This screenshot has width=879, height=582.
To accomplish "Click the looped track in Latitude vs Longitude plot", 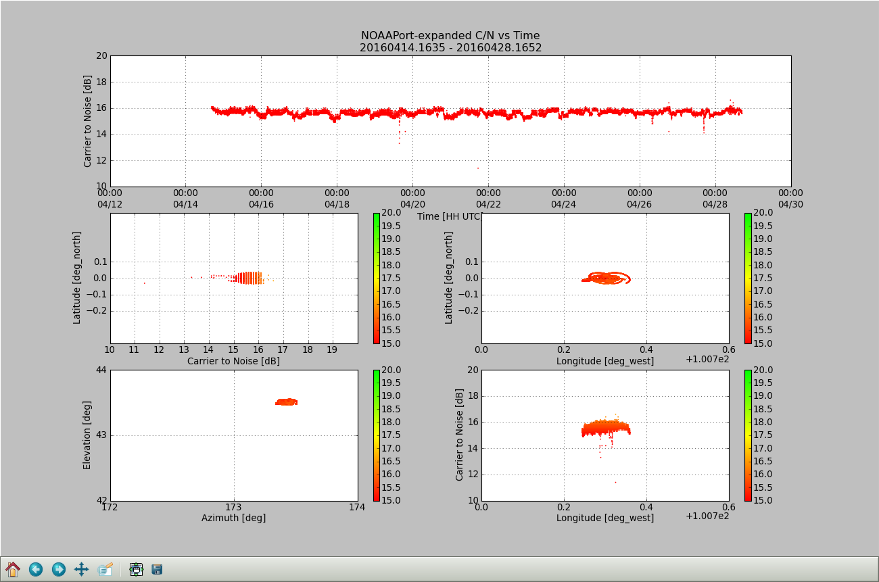I will [607, 277].
